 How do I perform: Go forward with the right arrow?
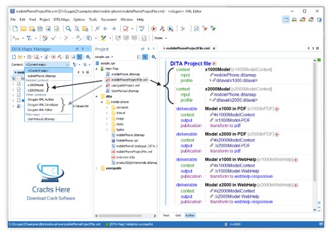click(x=113, y=28)
